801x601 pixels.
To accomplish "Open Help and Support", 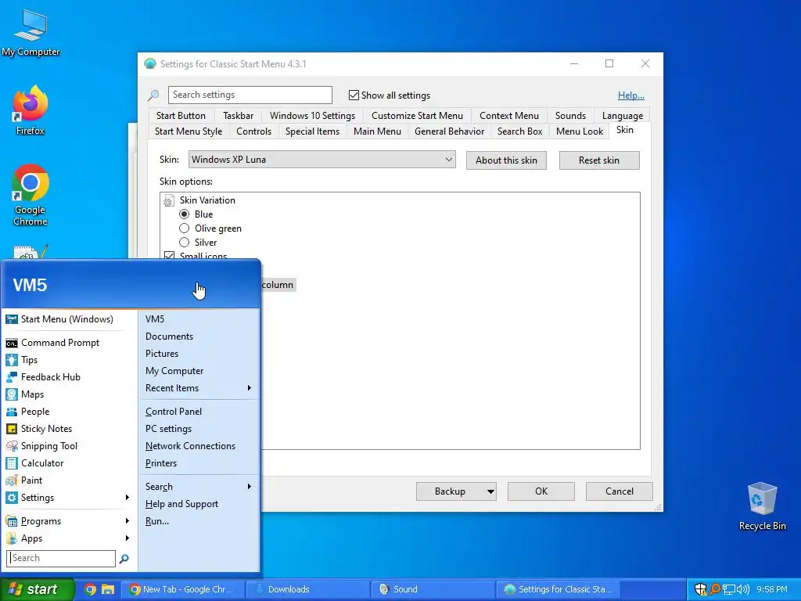I will pyautogui.click(x=181, y=504).
